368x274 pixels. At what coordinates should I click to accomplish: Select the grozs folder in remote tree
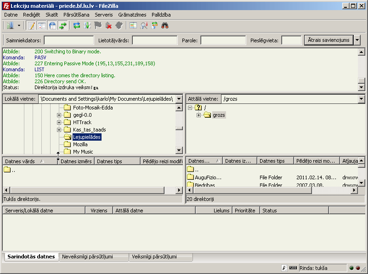point(219,115)
